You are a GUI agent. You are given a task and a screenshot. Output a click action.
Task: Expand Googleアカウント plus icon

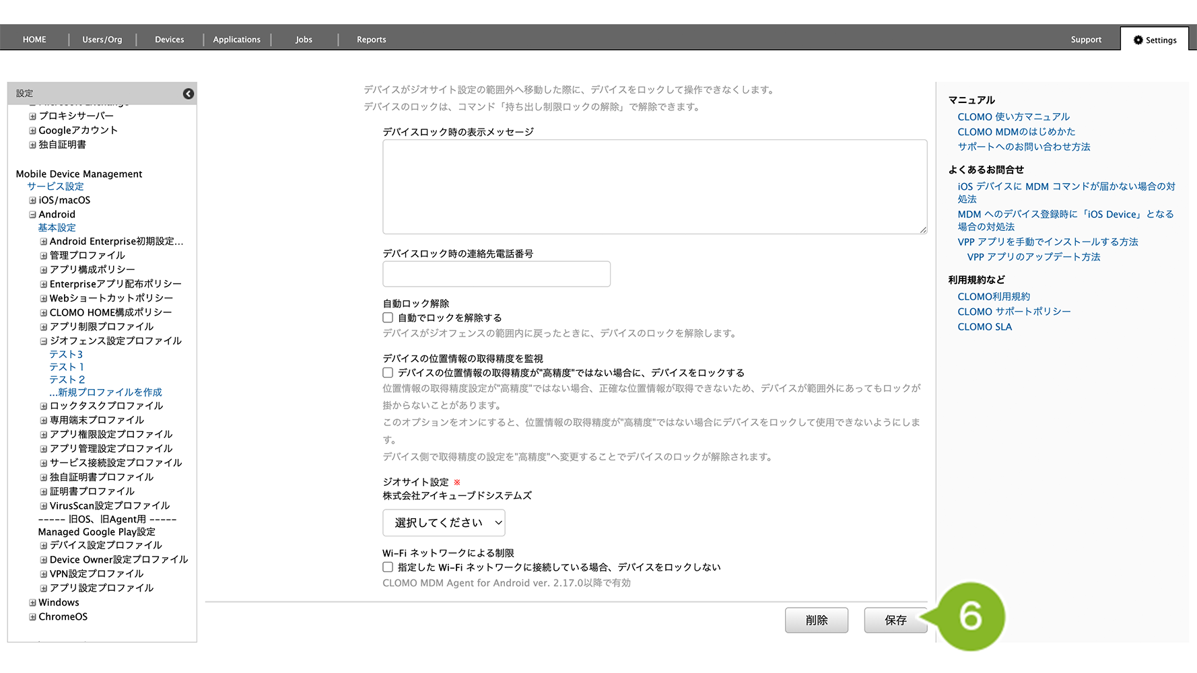click(32, 131)
